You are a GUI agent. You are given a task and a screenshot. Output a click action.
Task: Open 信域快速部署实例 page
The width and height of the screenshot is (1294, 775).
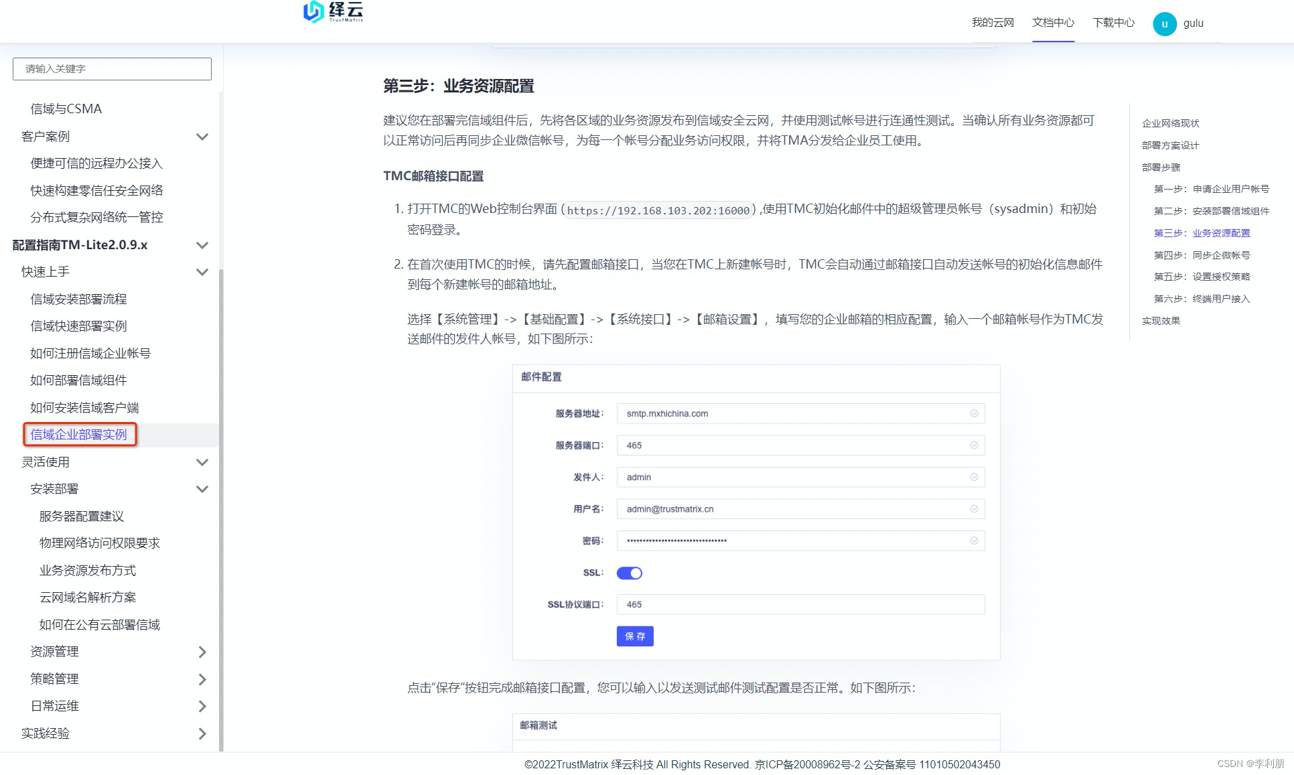[78, 326]
